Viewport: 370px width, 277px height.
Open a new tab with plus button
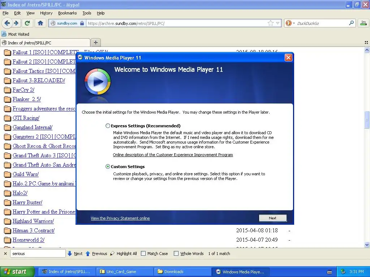(95, 43)
